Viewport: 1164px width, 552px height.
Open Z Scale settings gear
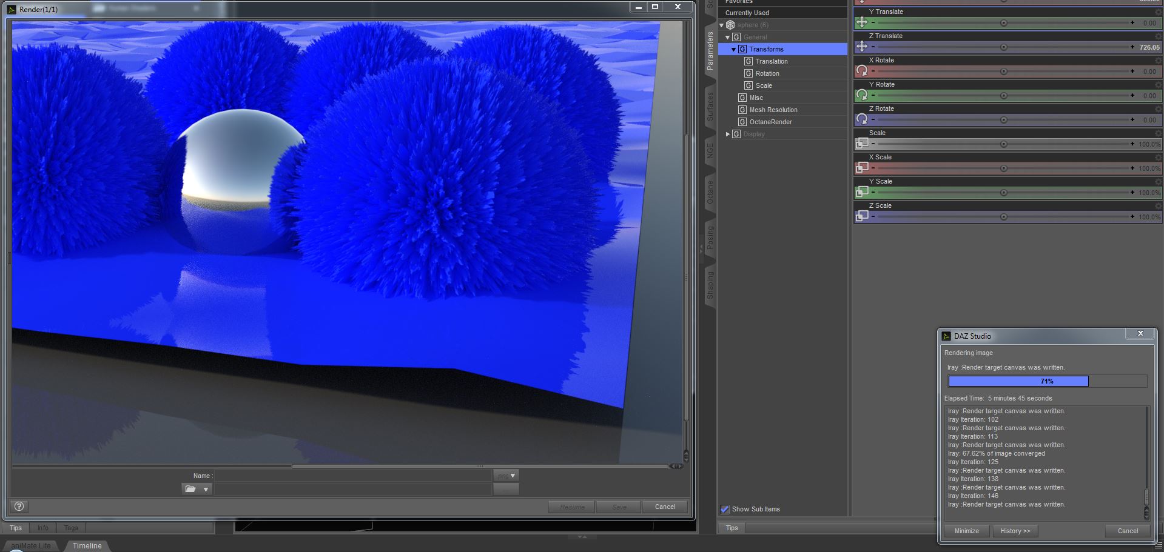click(1159, 205)
